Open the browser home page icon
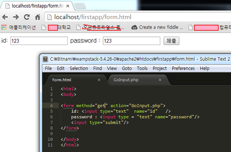The width and height of the screenshot is (231, 152). (x=37, y=17)
